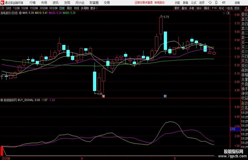This screenshot has height=160, width=248.
Task: Open the 多周期 multi-period view
Action: click(85, 8)
